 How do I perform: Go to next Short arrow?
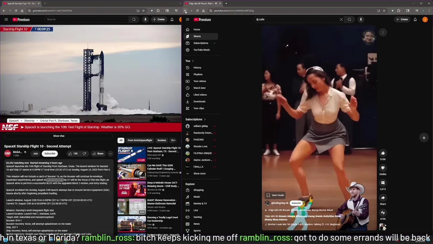tap(424, 137)
